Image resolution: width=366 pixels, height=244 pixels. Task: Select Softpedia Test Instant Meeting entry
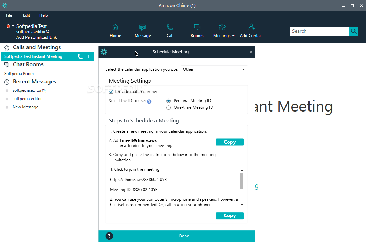click(47, 56)
